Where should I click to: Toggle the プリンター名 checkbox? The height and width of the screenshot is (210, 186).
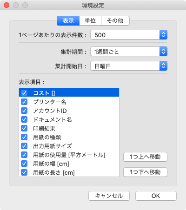pos(24,102)
